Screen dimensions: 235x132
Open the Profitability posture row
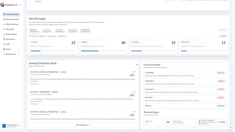coord(185,74)
